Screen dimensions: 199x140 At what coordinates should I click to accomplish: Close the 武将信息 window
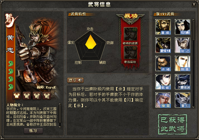pos(194,4)
